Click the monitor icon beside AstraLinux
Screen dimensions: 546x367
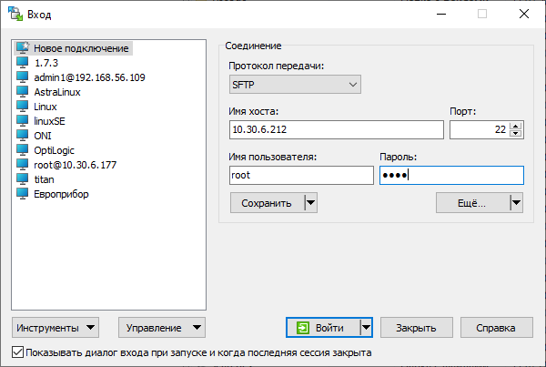pos(22,92)
